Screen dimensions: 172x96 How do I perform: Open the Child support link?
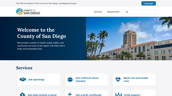click(x=132, y=95)
